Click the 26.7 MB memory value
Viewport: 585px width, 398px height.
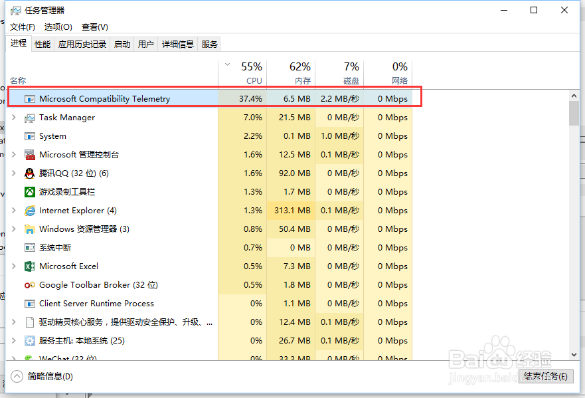[295, 341]
